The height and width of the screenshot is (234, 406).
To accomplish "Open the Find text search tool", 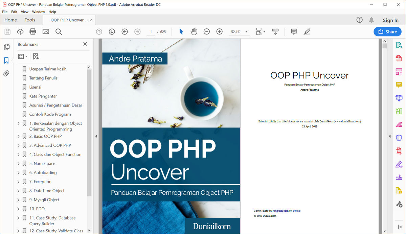I will pyautogui.click(x=59, y=32).
